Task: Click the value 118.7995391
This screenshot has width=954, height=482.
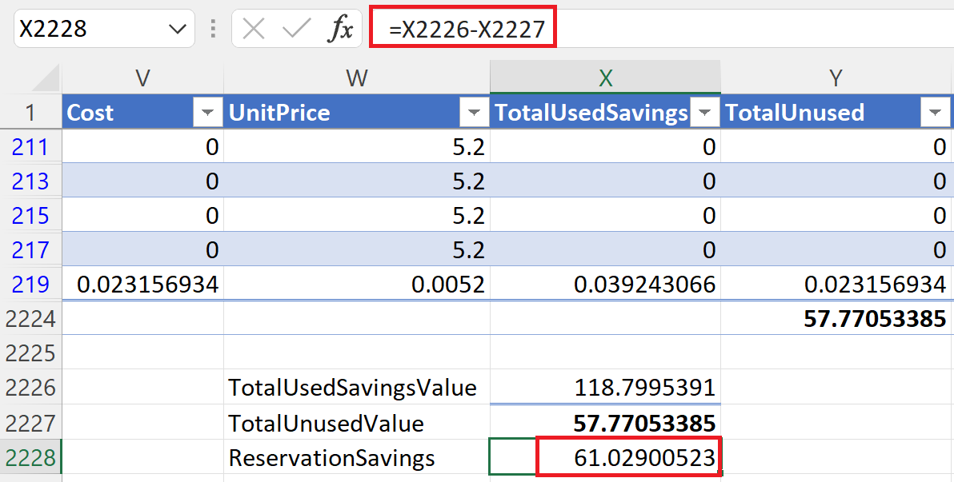Action: [x=605, y=387]
